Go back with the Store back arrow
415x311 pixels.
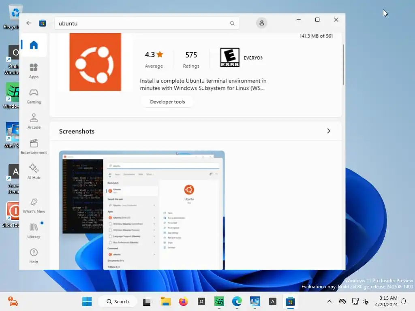click(x=29, y=23)
